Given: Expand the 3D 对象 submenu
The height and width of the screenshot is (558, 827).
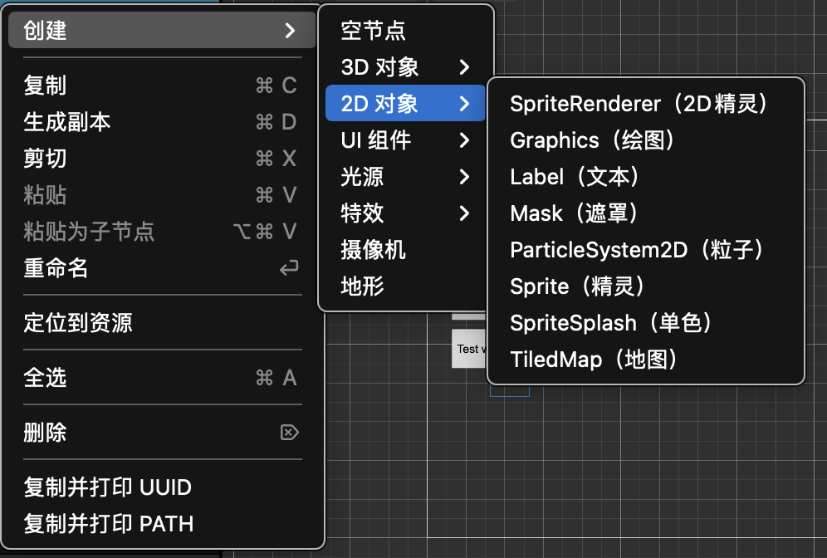Looking at the screenshot, I should click(x=405, y=67).
